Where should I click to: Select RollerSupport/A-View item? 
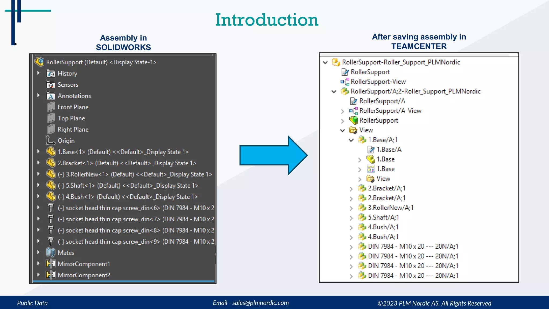pyautogui.click(x=390, y=111)
